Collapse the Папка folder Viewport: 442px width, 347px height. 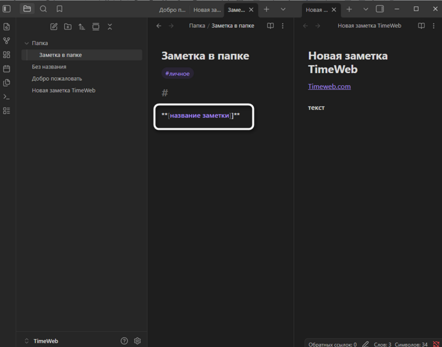tap(27, 43)
